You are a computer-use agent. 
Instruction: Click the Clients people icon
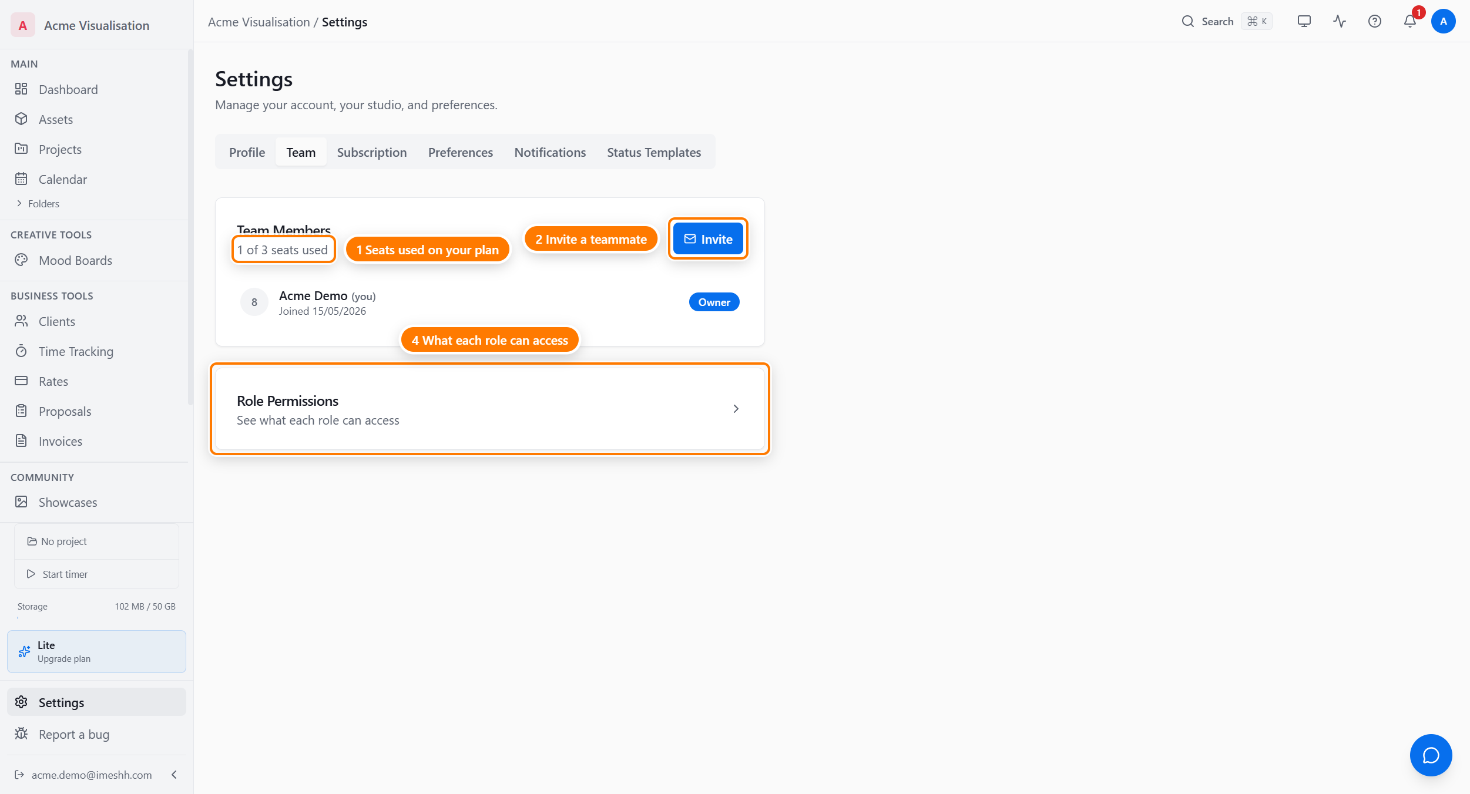21,321
